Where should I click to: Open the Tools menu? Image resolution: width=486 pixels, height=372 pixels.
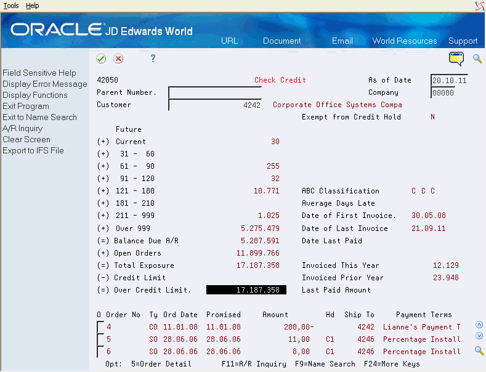11,6
